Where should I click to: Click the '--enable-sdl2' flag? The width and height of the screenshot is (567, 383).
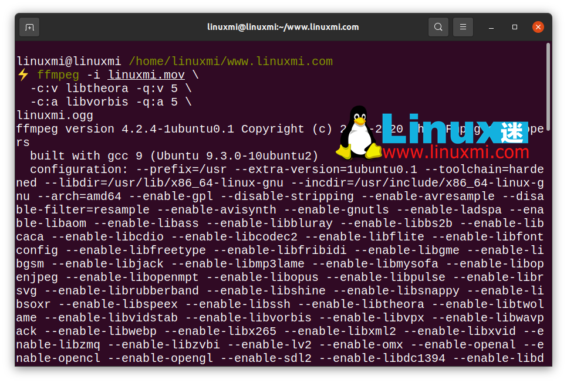266,358
